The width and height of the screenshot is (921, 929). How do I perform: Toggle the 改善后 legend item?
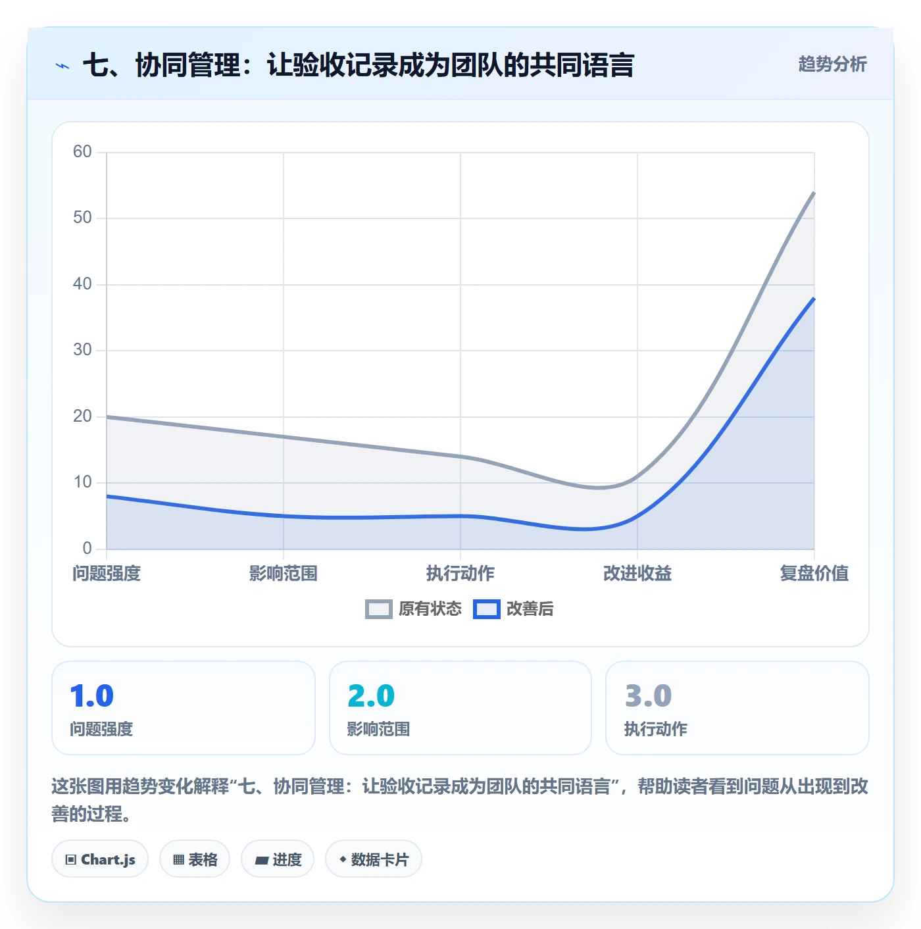(x=514, y=609)
